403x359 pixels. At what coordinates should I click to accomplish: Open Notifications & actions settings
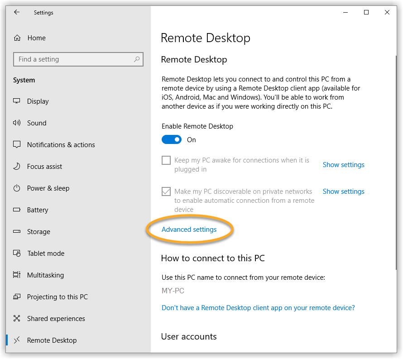click(61, 145)
